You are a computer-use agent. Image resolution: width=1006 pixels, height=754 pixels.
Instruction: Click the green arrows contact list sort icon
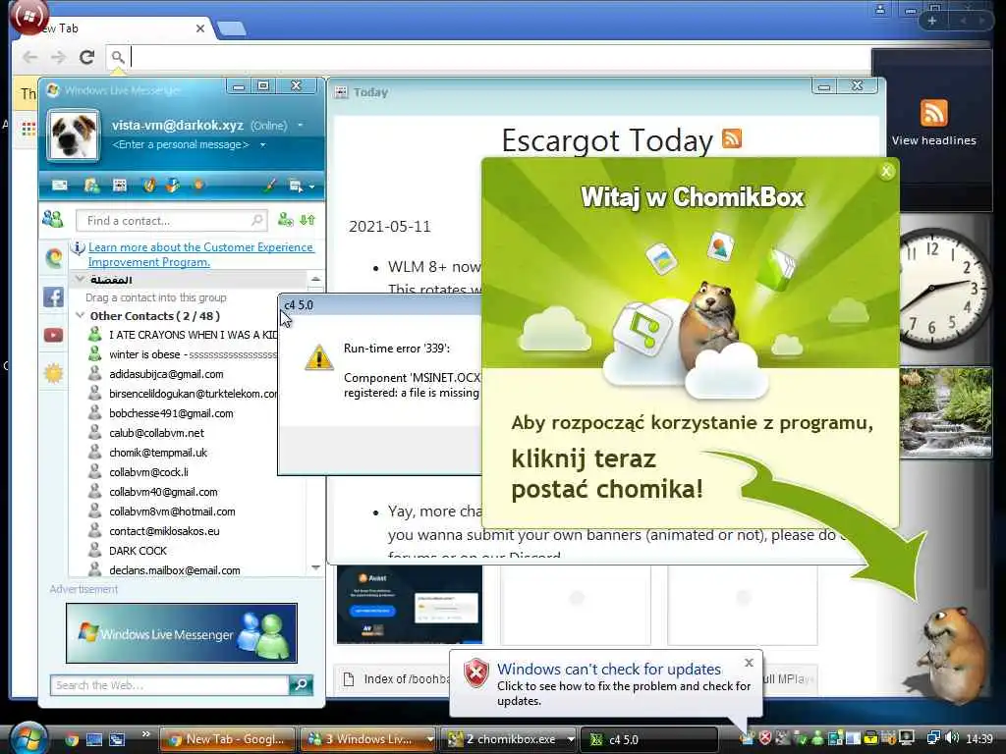pyautogui.click(x=307, y=220)
